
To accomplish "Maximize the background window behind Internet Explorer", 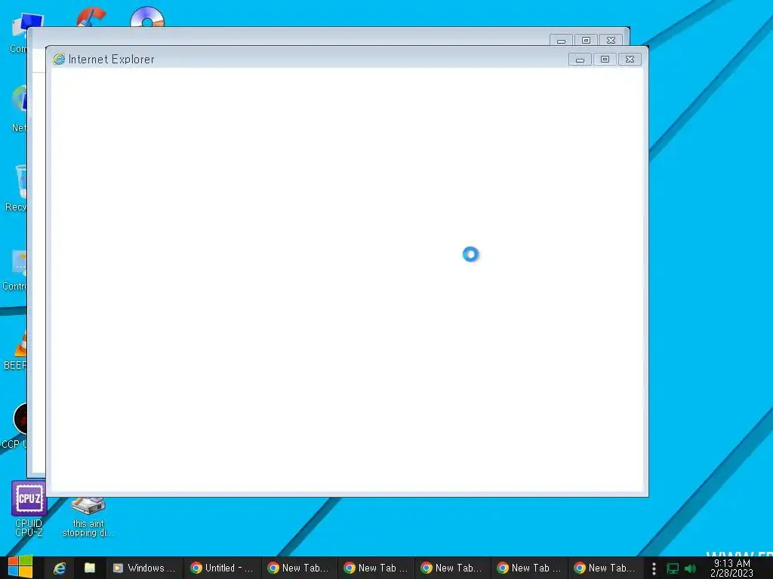I will pos(586,41).
